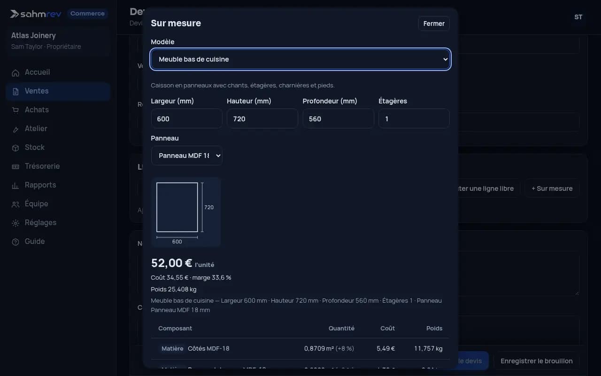This screenshot has width=601, height=376.
Task: Click the Achats cart icon
Action: point(15,110)
